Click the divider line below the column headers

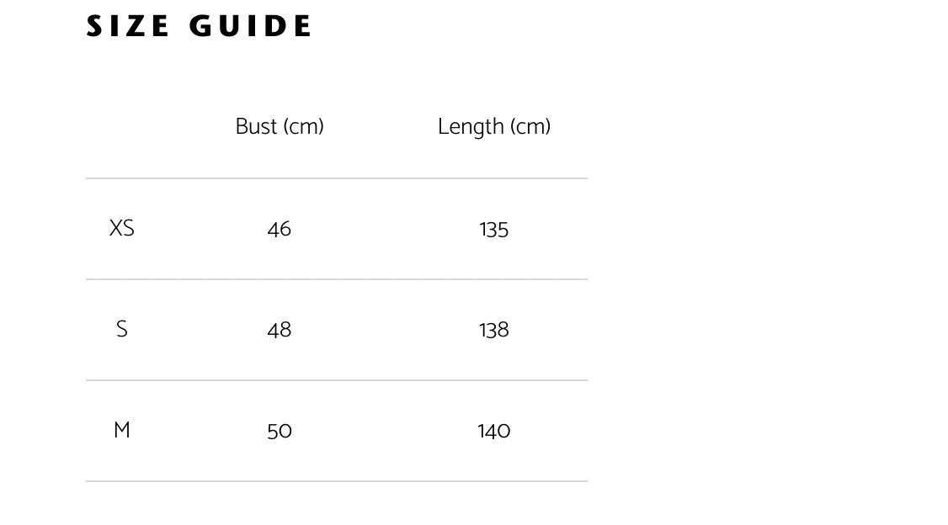(337, 178)
